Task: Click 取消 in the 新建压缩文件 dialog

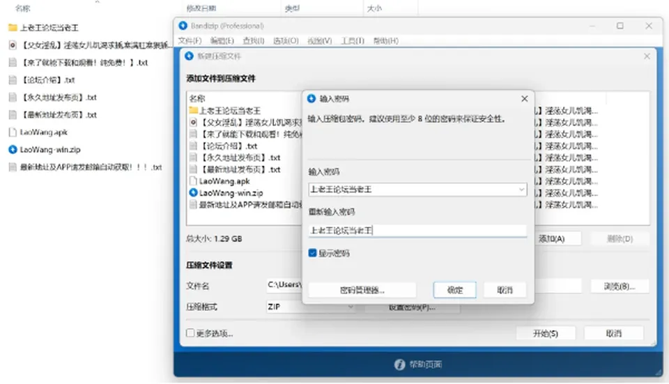Action: 613,333
